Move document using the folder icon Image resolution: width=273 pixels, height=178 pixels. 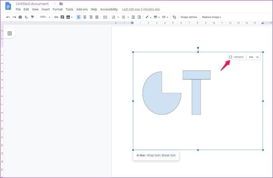pos(61,4)
